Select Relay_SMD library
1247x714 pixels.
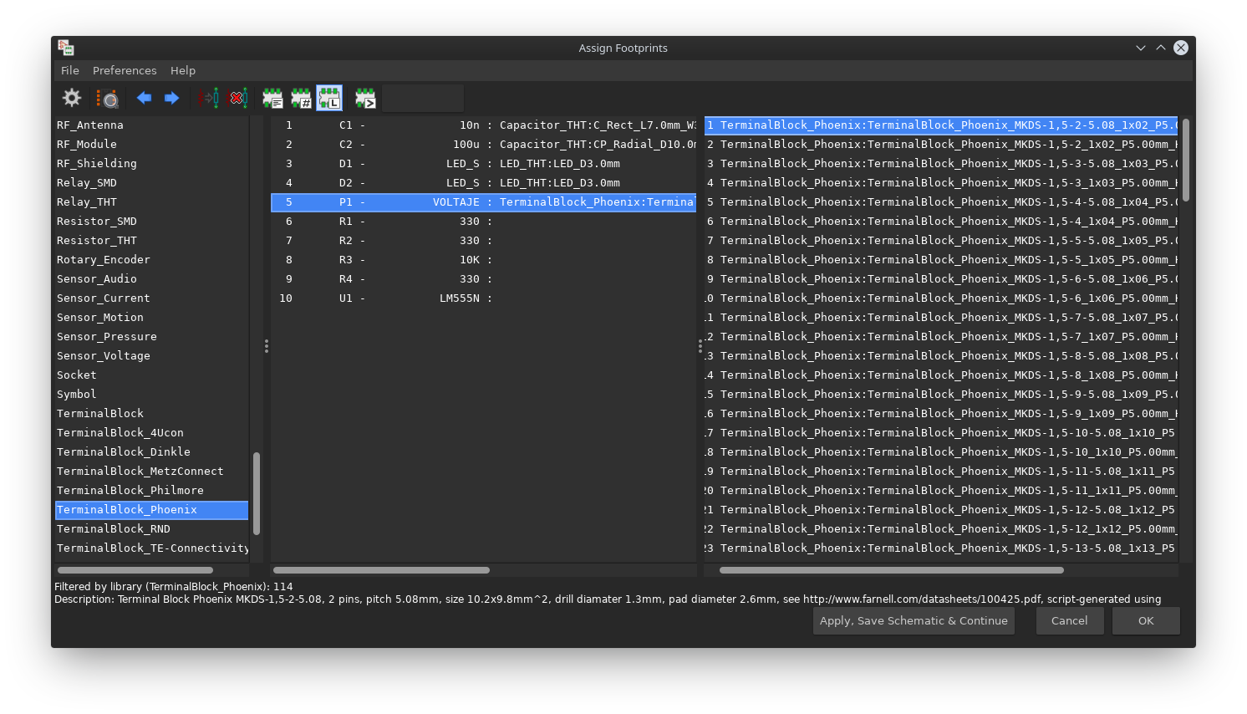click(x=152, y=183)
